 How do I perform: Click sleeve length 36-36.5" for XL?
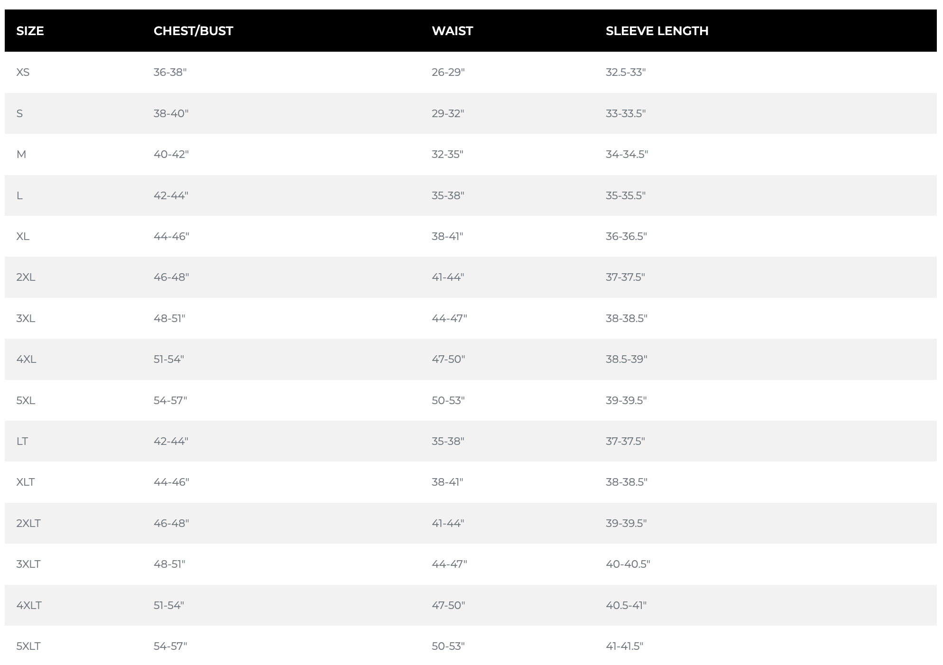(626, 236)
